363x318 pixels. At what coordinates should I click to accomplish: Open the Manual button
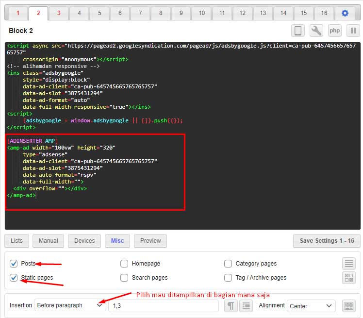[49, 241]
